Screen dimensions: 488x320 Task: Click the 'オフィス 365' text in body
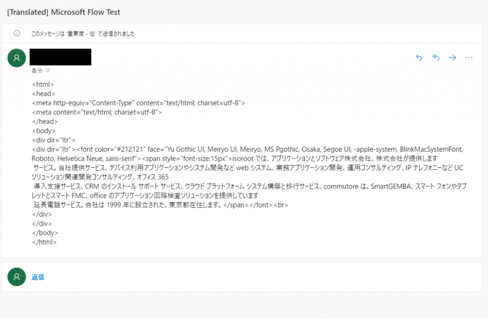tap(152, 177)
